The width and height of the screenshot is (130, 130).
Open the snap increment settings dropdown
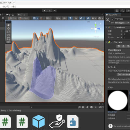[x=49, y=18]
